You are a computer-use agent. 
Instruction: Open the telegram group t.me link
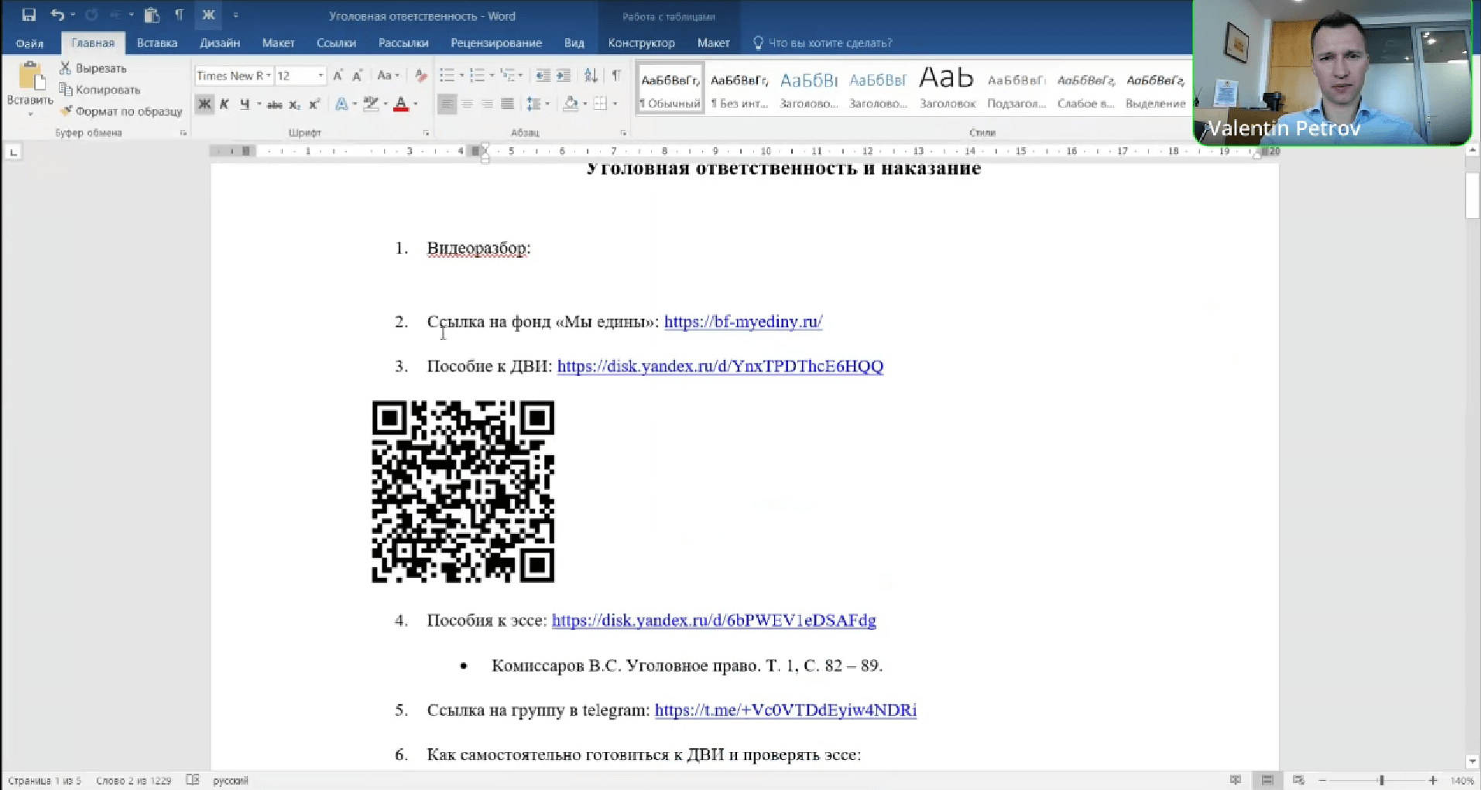coord(786,710)
